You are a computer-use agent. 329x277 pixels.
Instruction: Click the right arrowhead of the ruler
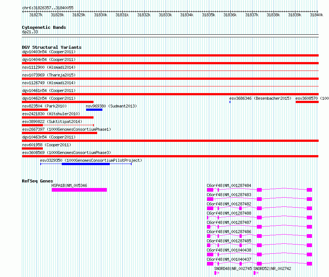[x=318, y=11]
